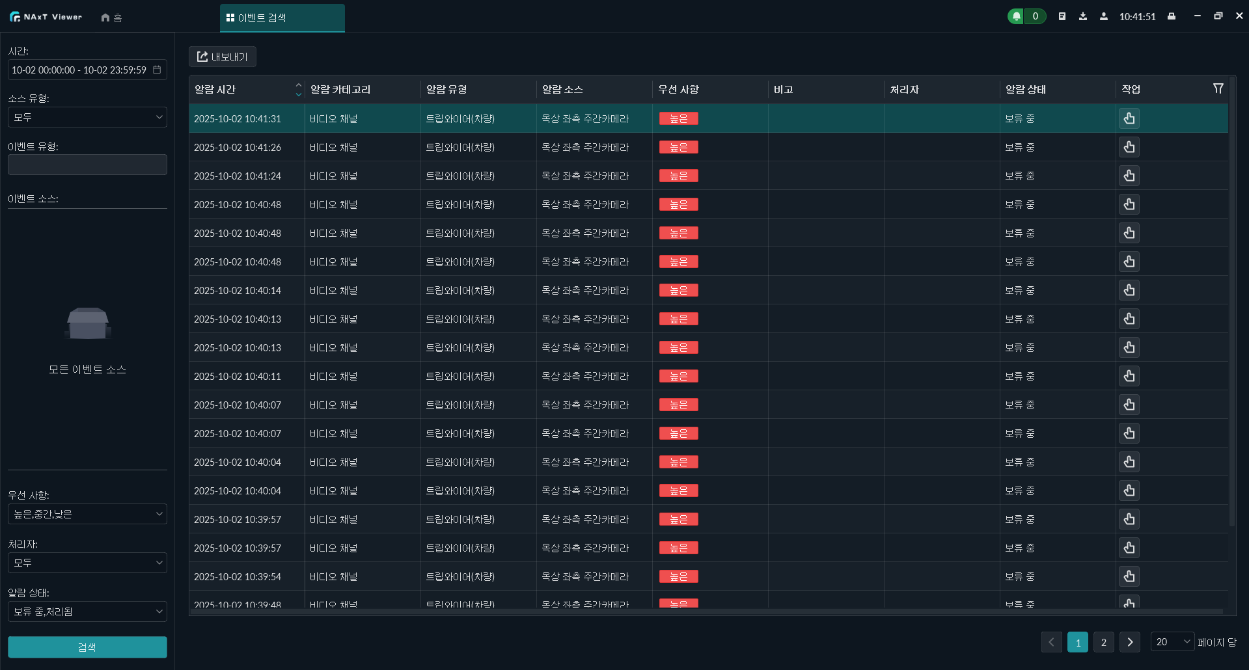1249x670 pixels.
Task: Click the user account icon
Action: [x=1104, y=17]
